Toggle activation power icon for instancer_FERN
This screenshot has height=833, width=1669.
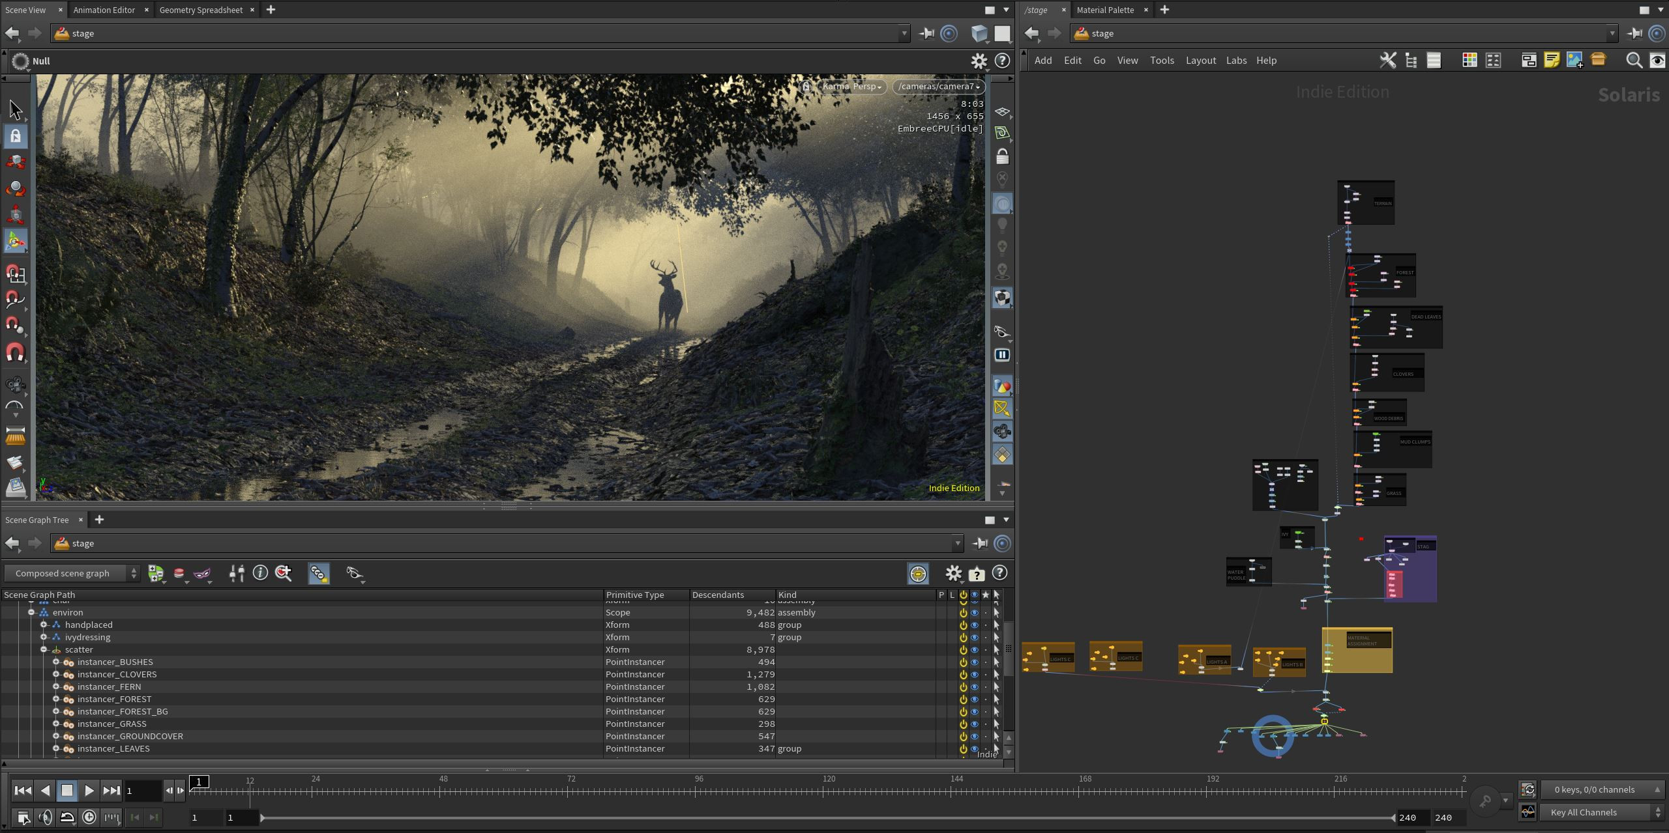tap(963, 687)
